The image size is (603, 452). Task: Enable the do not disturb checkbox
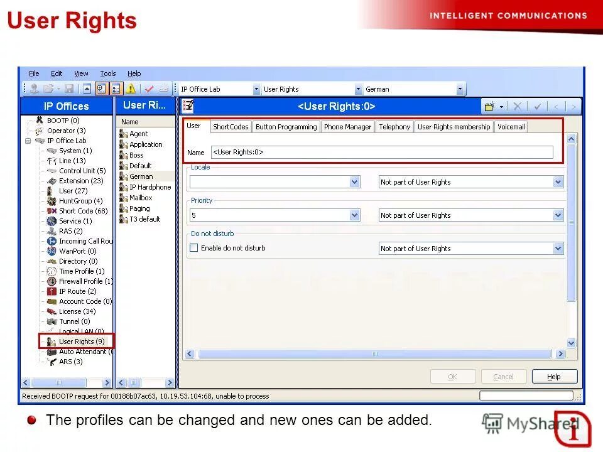tap(194, 248)
